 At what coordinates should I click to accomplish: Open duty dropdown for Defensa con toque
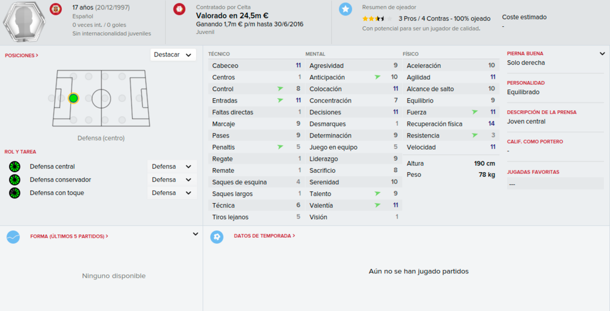pos(172,193)
